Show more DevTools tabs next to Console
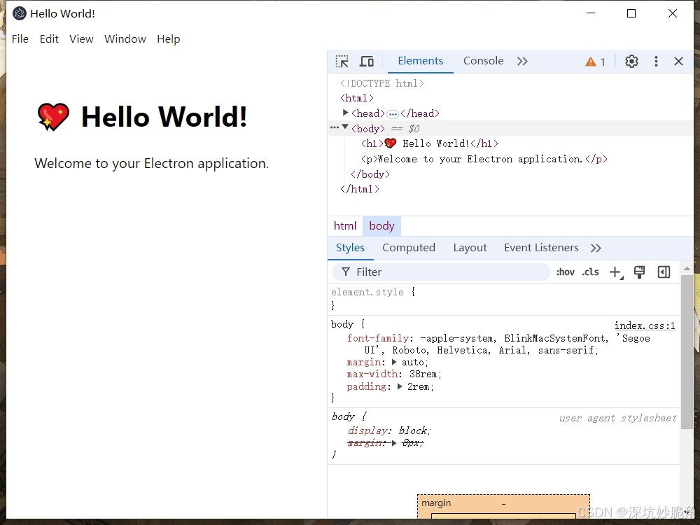 [x=522, y=62]
